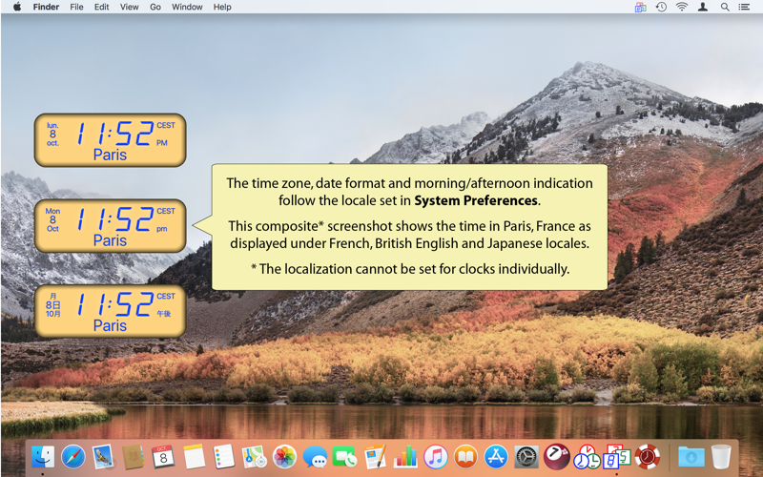Open the fast user switching icon
This screenshot has width=763, height=477.
(703, 7)
